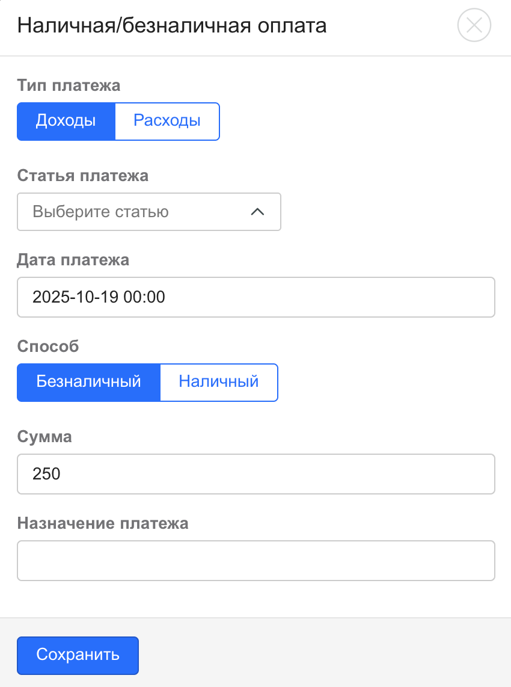This screenshot has width=511, height=687.
Task: Select Наличный payment method
Action: [x=219, y=382]
